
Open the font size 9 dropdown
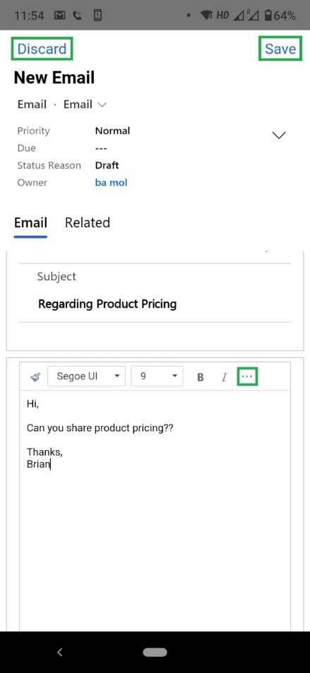coord(157,376)
